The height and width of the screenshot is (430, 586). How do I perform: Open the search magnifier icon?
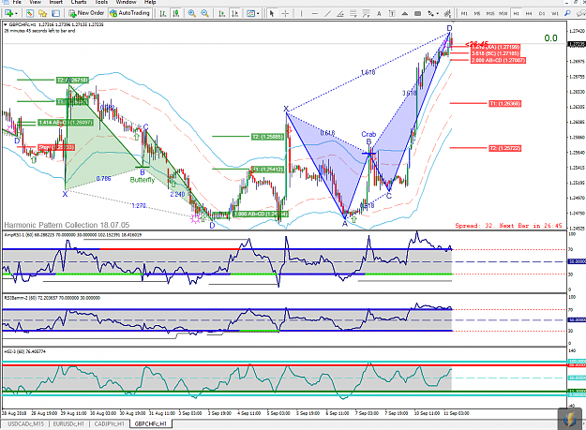[x=567, y=13]
